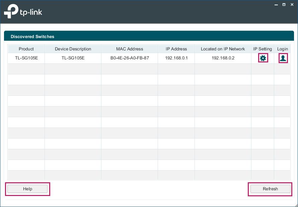Click the Login user icon for TL-SG105E

click(x=283, y=58)
